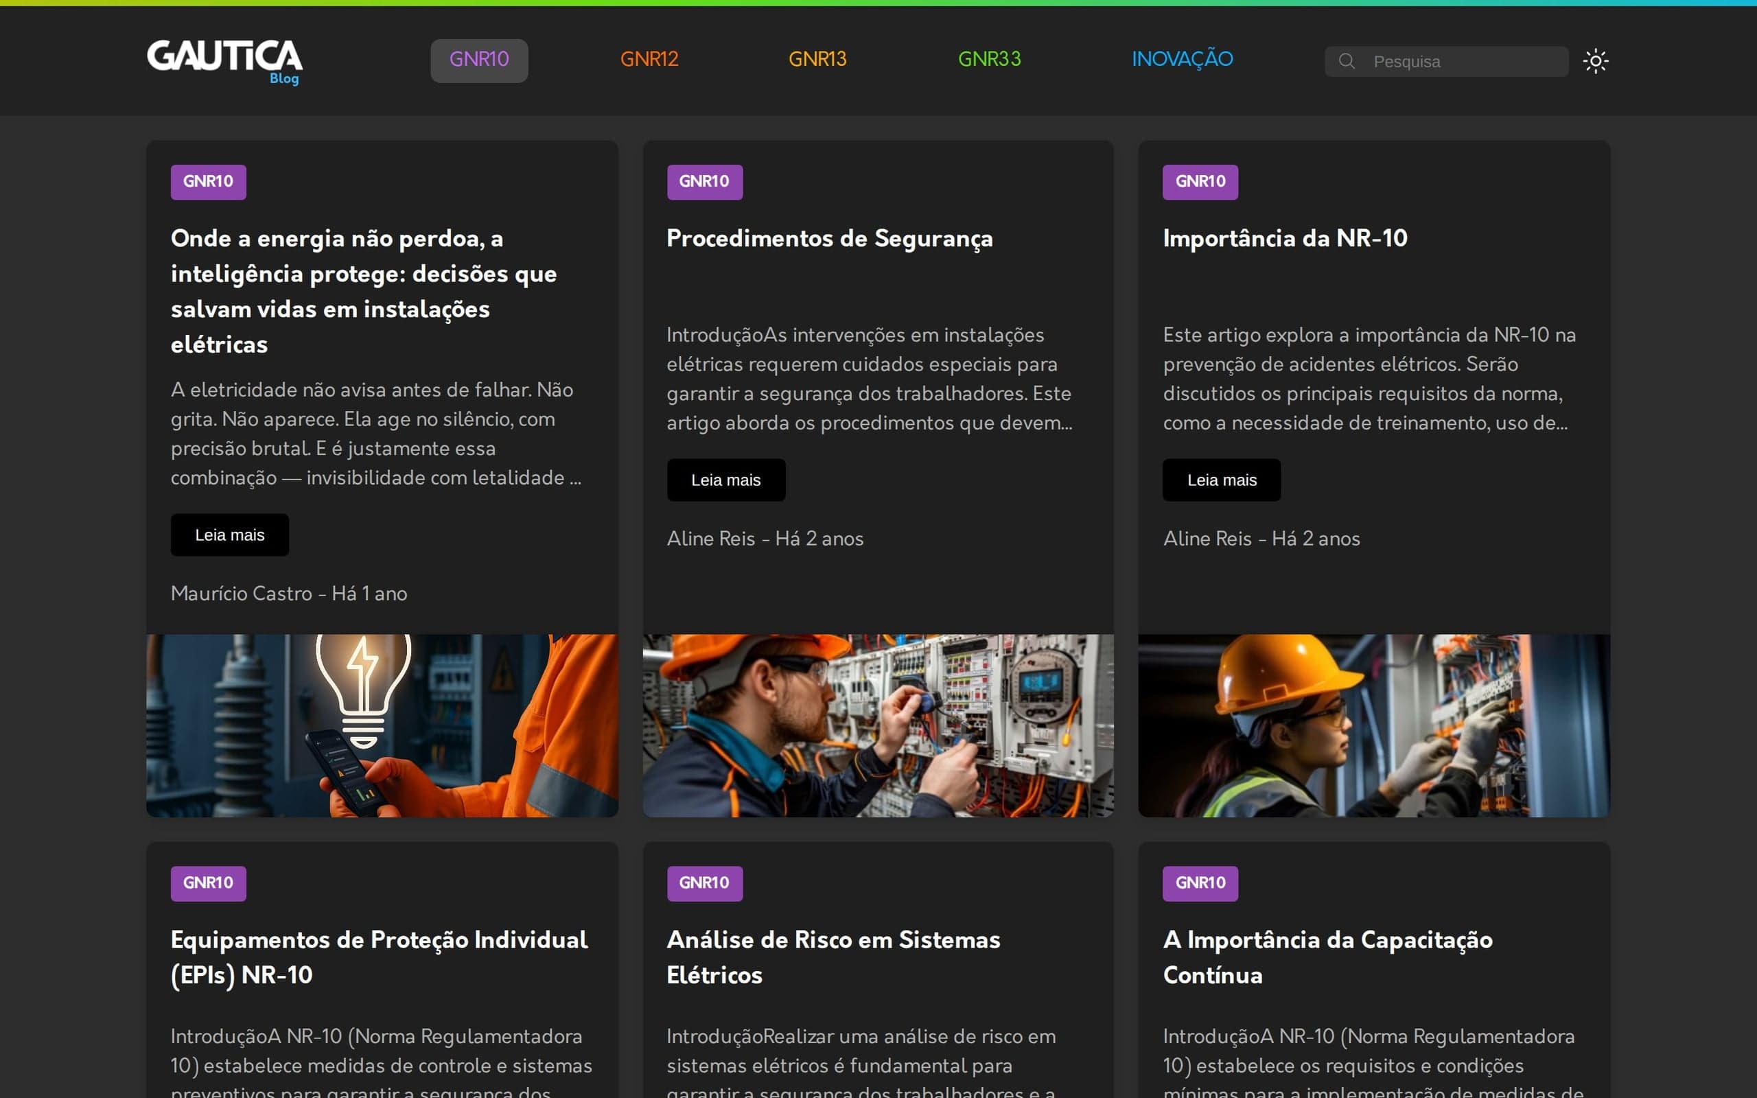The width and height of the screenshot is (1757, 1098).
Task: Click the Maurício Castro - Há 1 ano byline
Action: 289,594
